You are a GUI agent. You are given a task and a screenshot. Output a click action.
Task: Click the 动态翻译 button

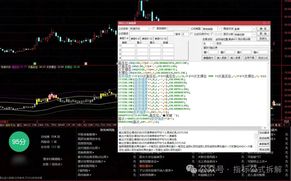tap(264, 133)
